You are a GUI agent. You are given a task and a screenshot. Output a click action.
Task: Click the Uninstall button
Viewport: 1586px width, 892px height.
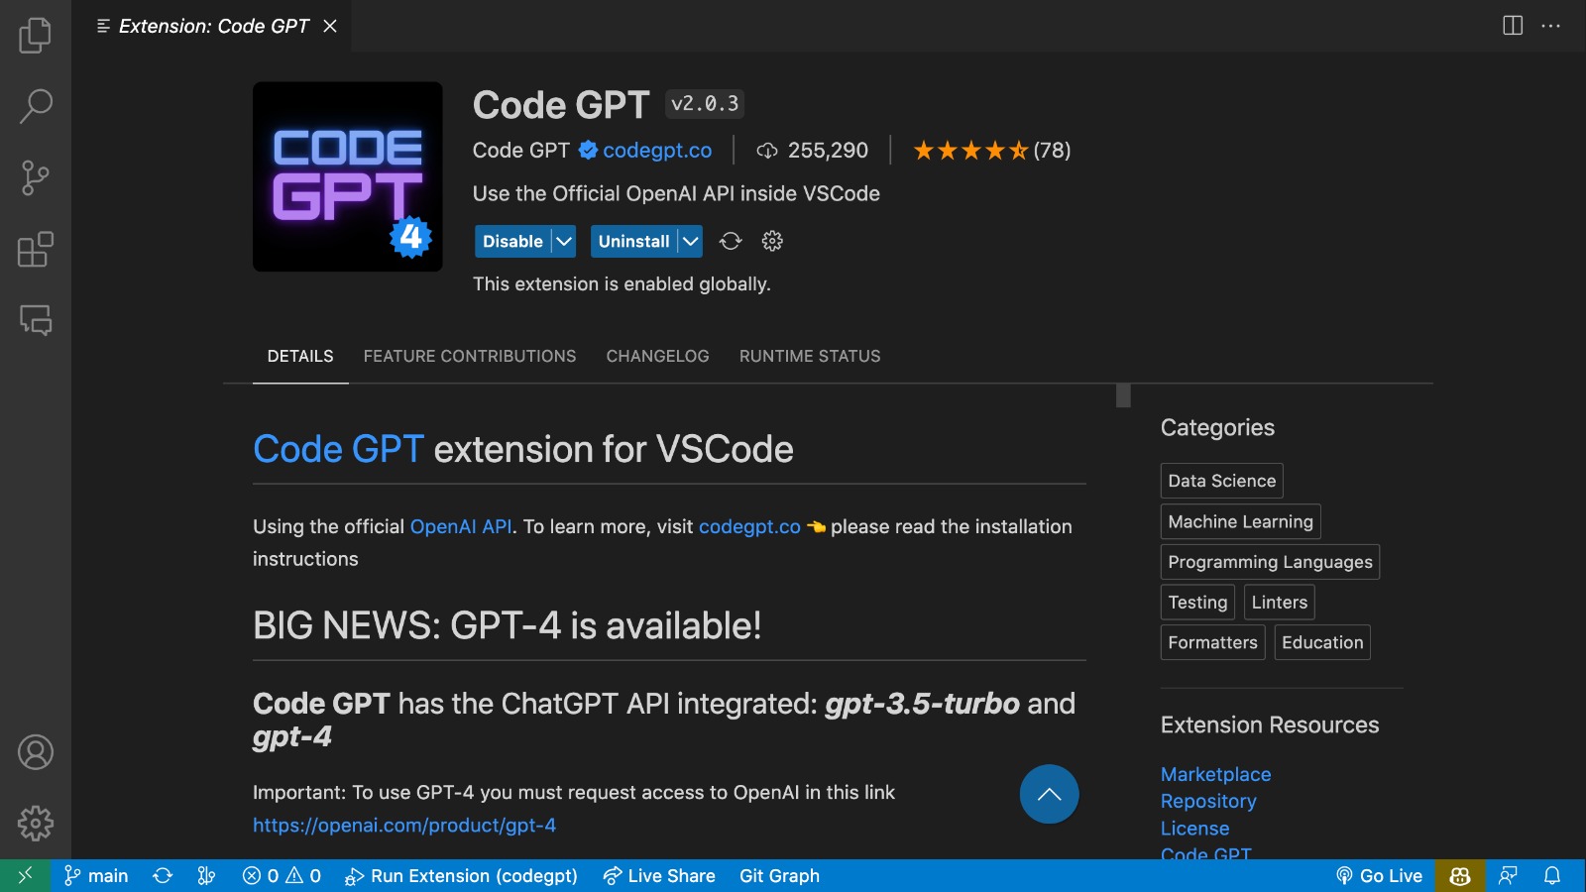[633, 241]
